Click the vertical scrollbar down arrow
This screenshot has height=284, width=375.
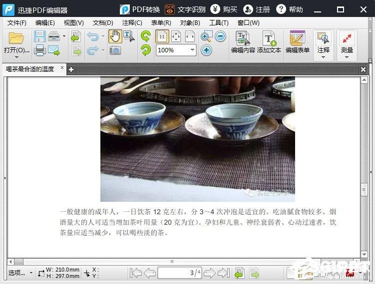click(364, 254)
